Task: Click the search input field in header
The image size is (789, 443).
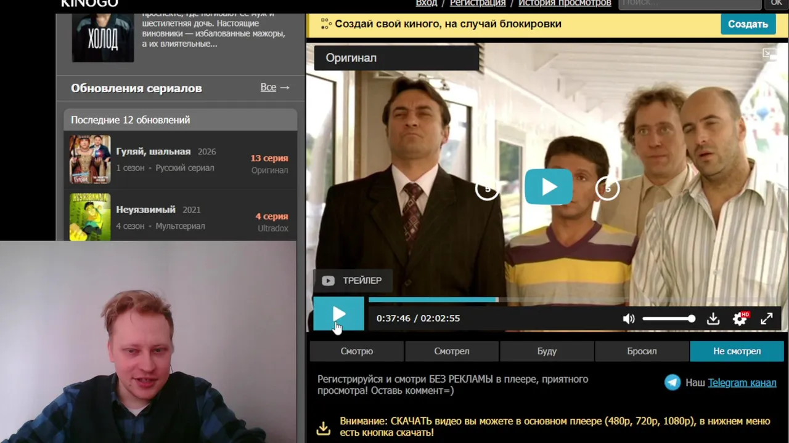Action: 690,4
